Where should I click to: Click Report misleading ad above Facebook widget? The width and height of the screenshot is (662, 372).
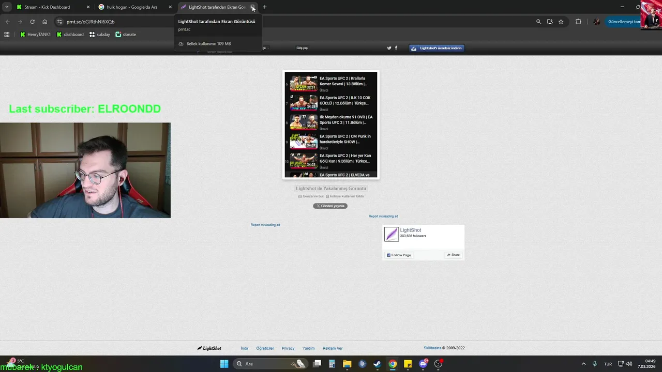pos(383,216)
